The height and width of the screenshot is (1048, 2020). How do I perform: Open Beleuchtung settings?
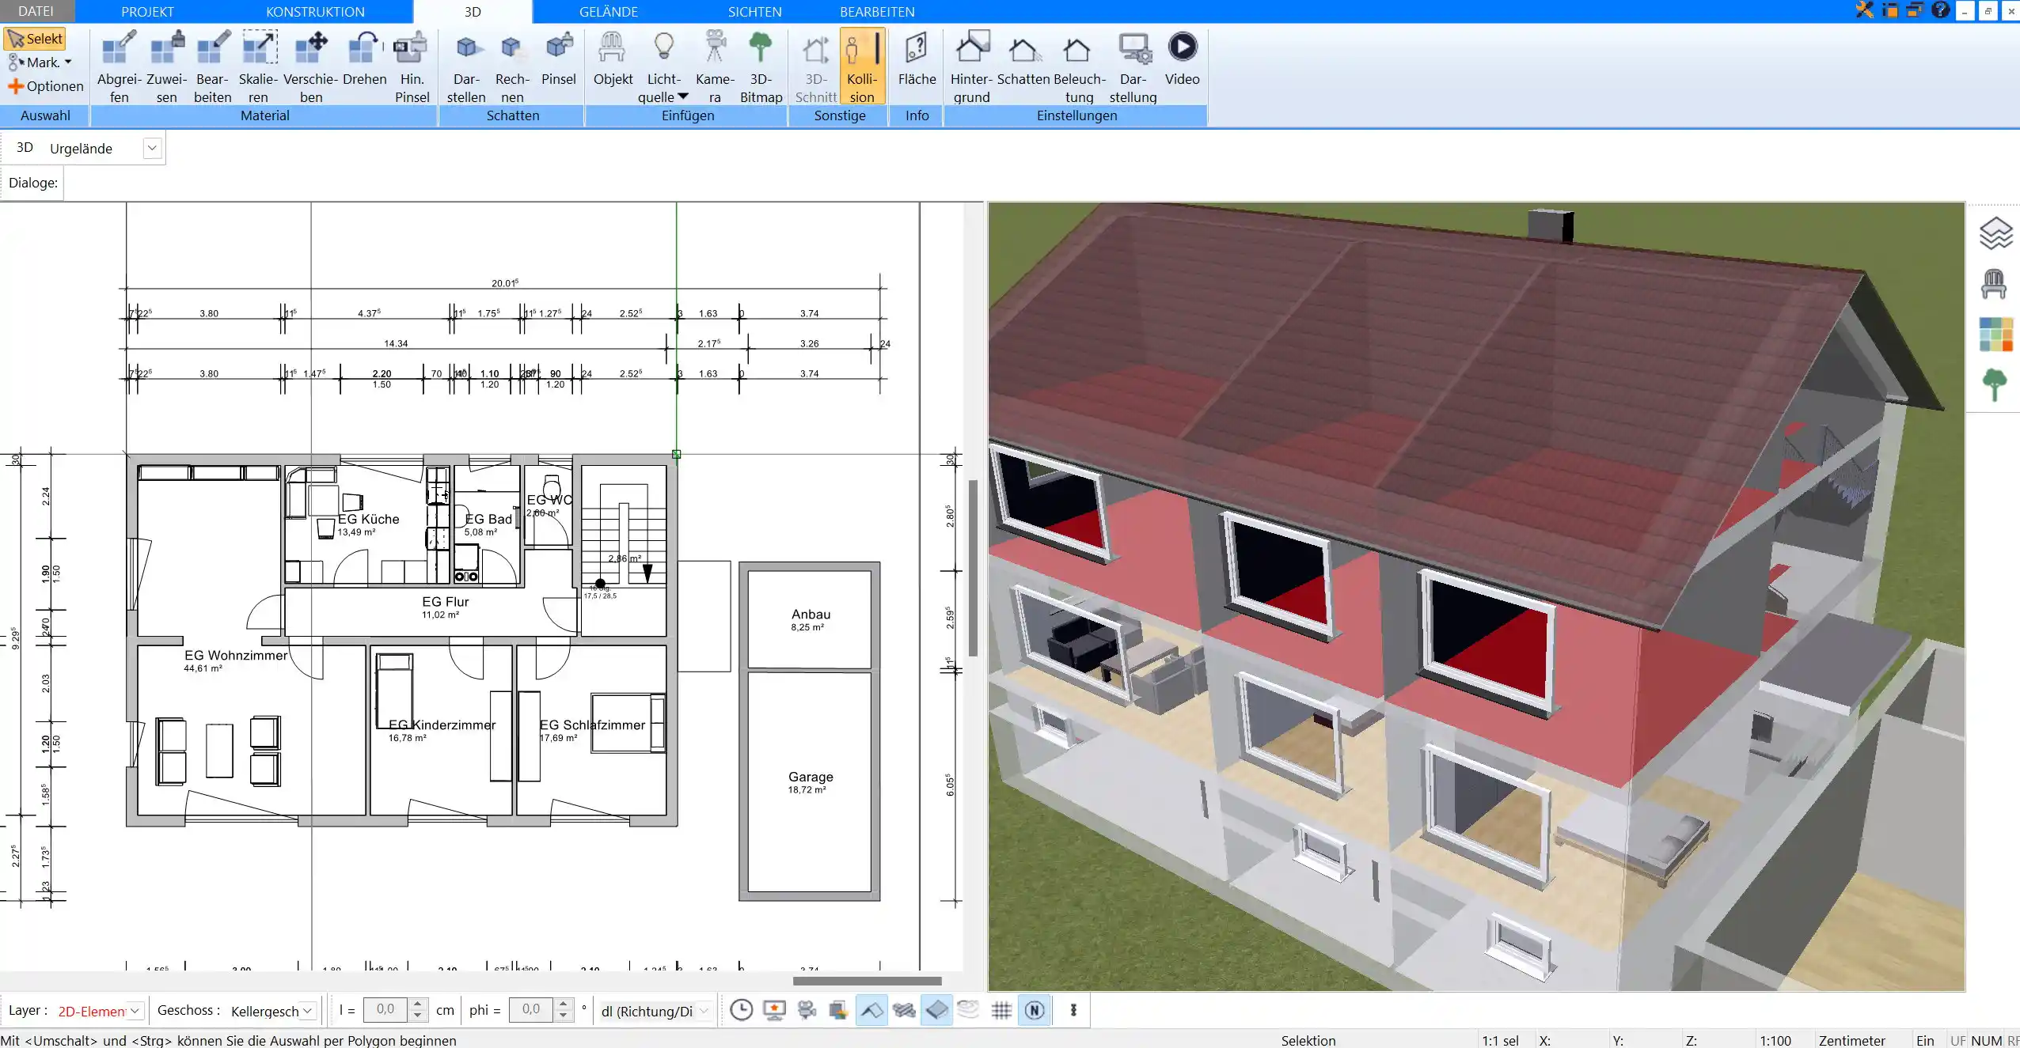[1079, 66]
